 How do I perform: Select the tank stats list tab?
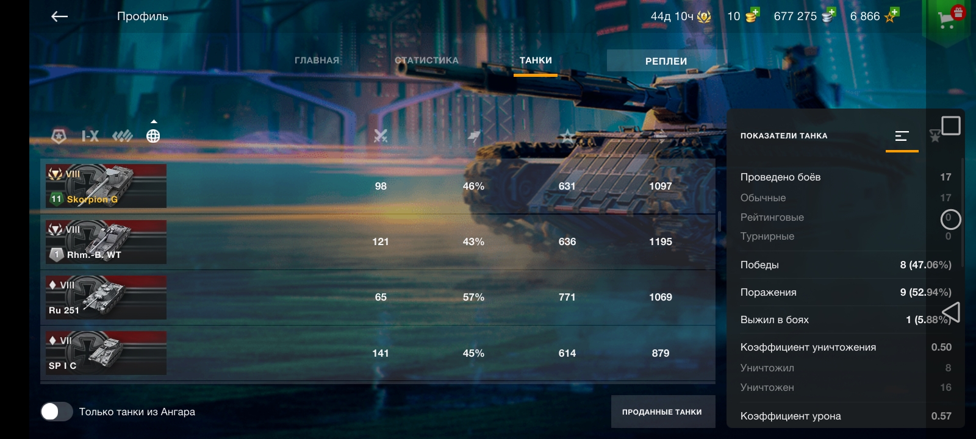tap(902, 136)
